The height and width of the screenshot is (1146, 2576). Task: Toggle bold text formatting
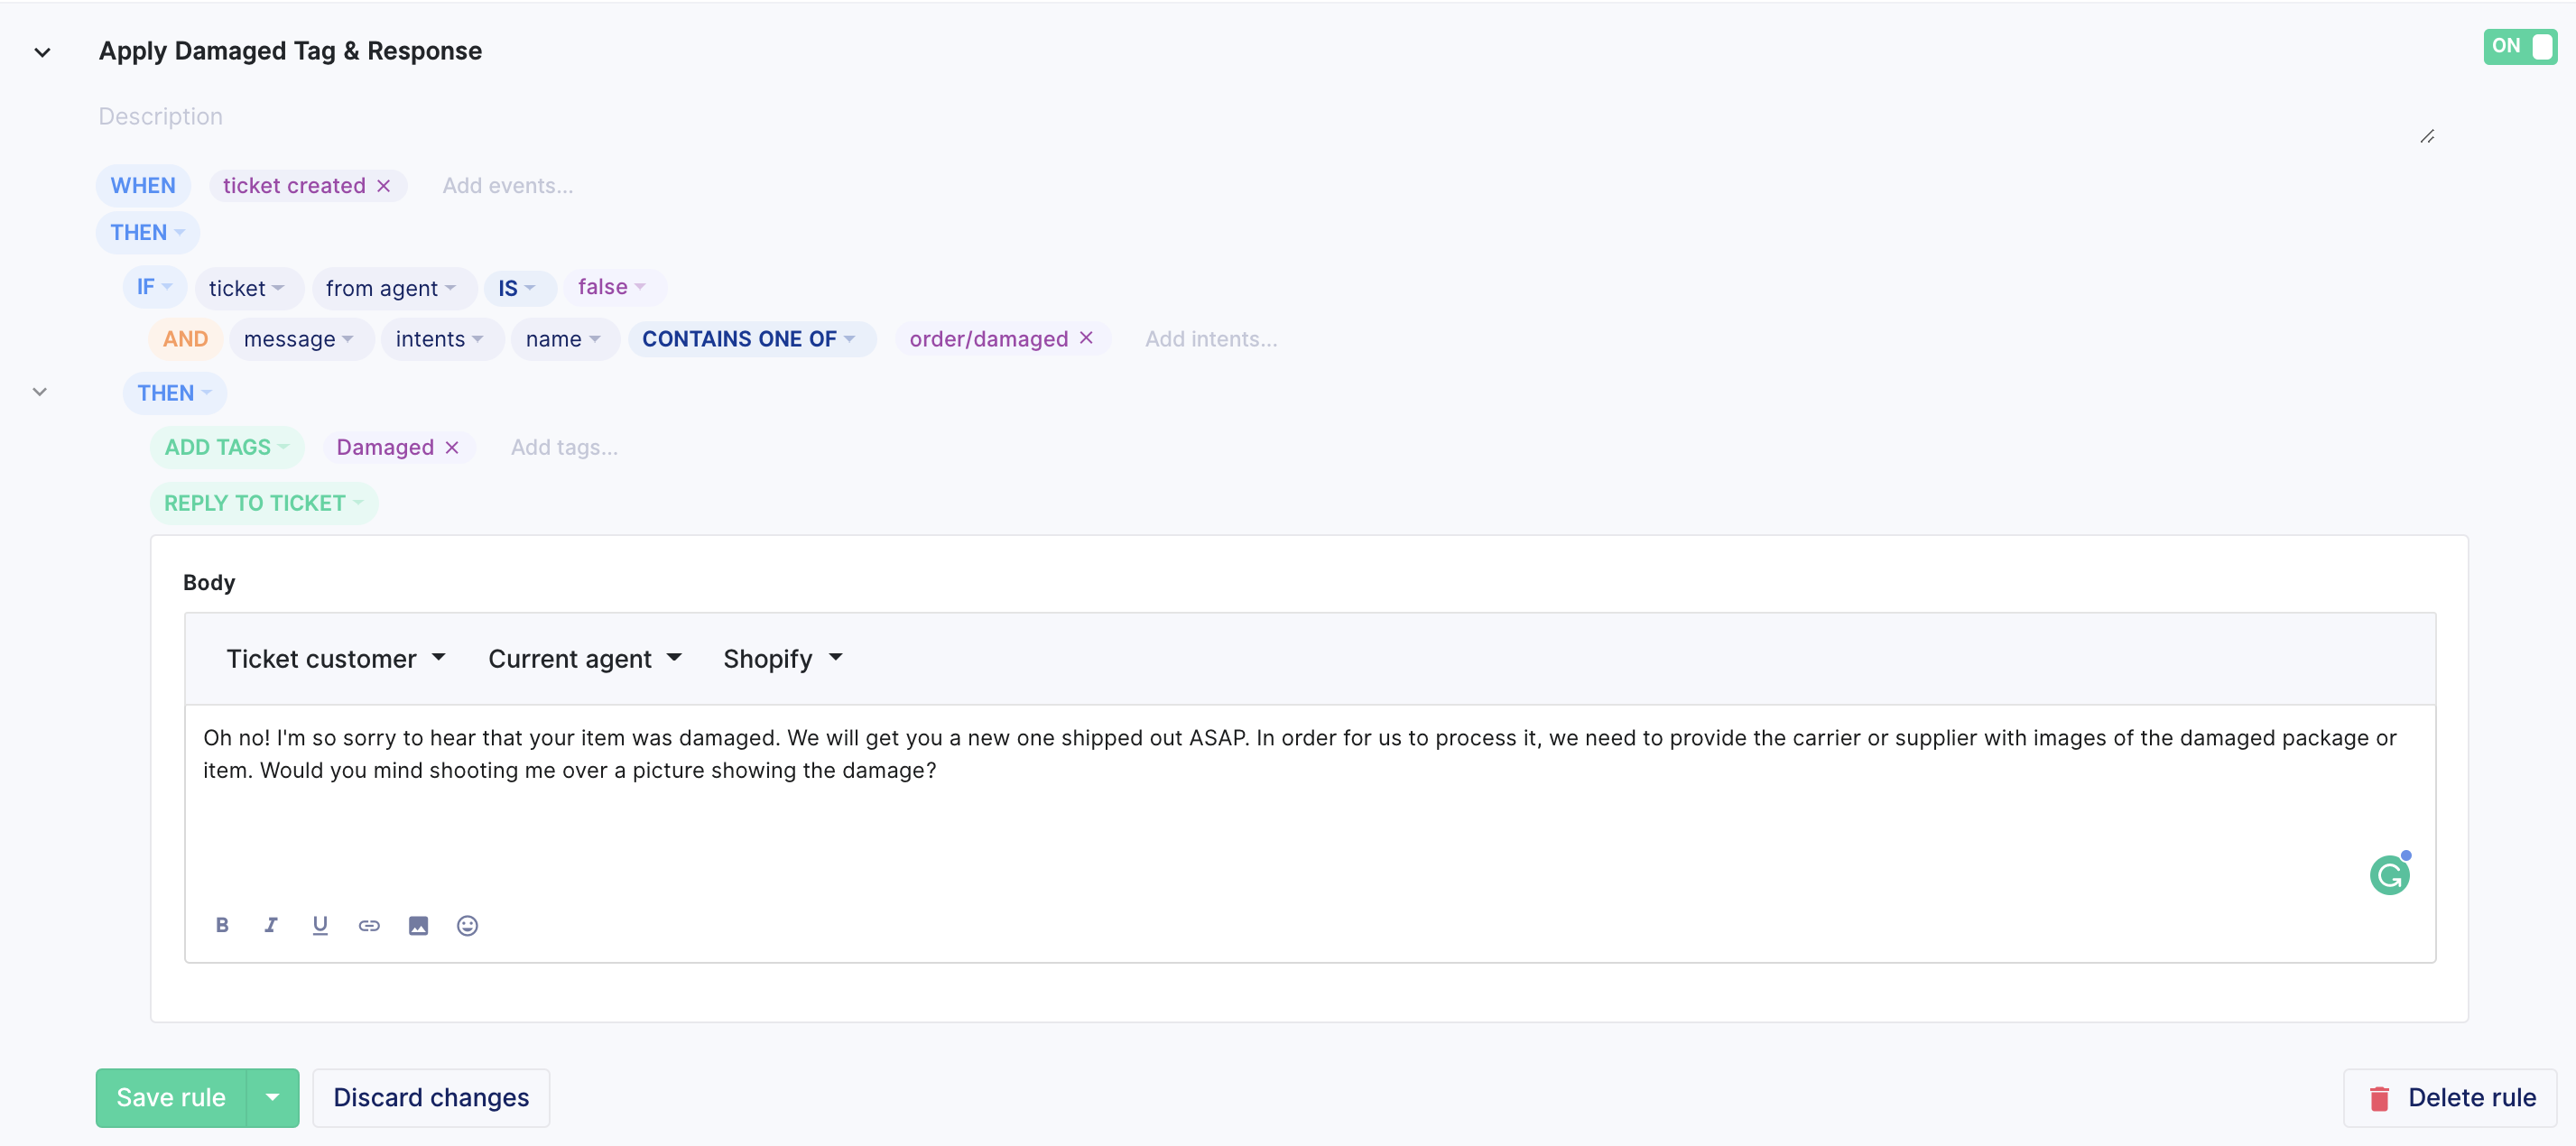click(x=222, y=925)
